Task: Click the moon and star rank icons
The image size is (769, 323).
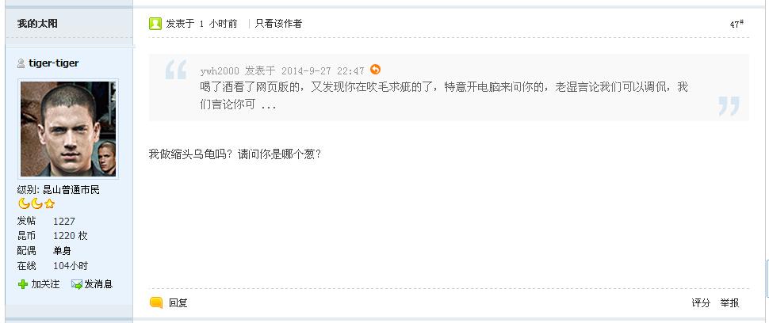Action: pyautogui.click(x=36, y=204)
